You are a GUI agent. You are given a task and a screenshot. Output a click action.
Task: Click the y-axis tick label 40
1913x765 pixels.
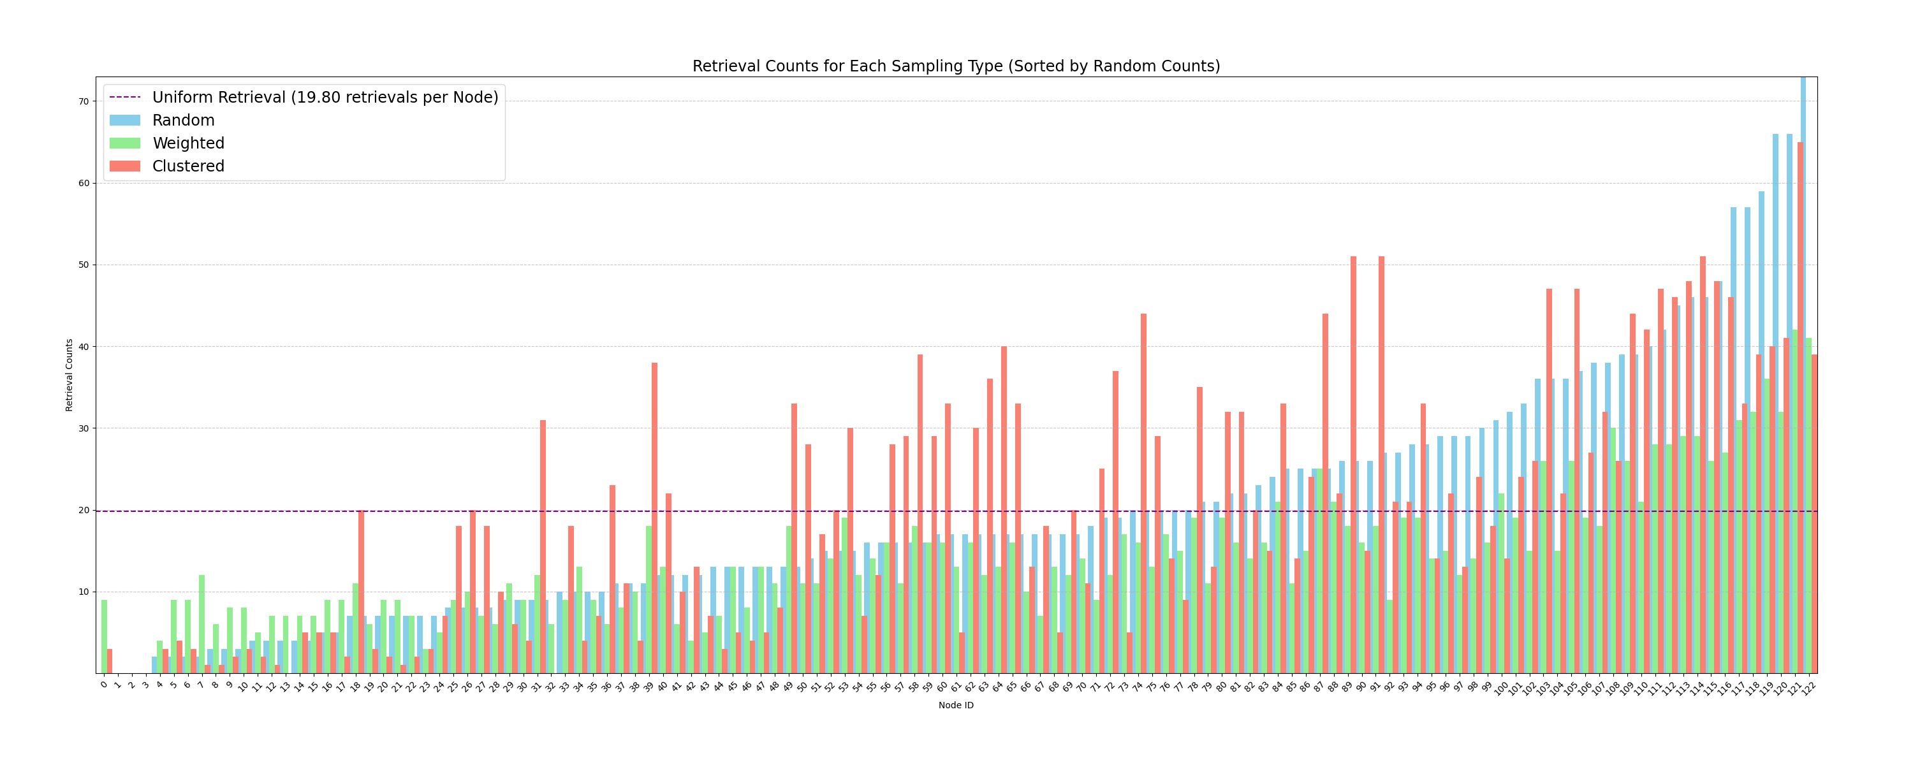83,347
